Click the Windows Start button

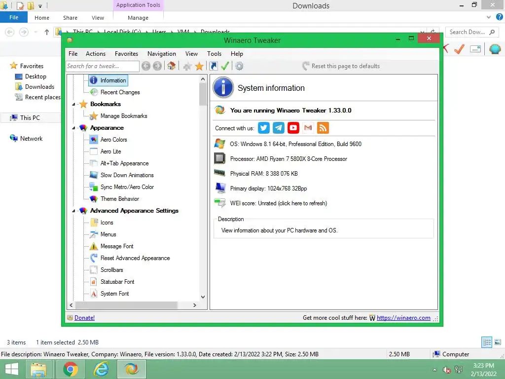point(12,369)
